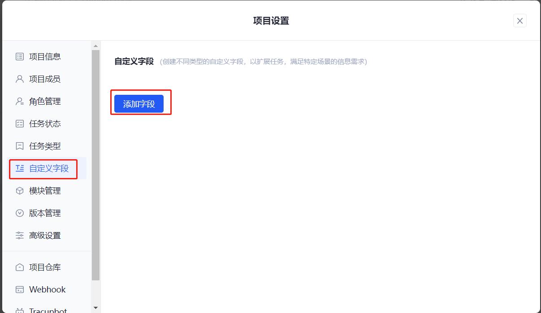Image resolution: width=541 pixels, height=313 pixels.
Task: Click the 项目成员 person icon
Action: coord(19,79)
